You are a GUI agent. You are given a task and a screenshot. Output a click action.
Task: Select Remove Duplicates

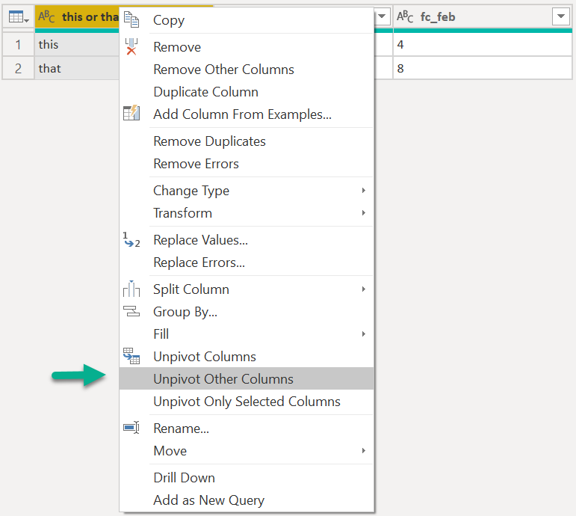(x=247, y=141)
